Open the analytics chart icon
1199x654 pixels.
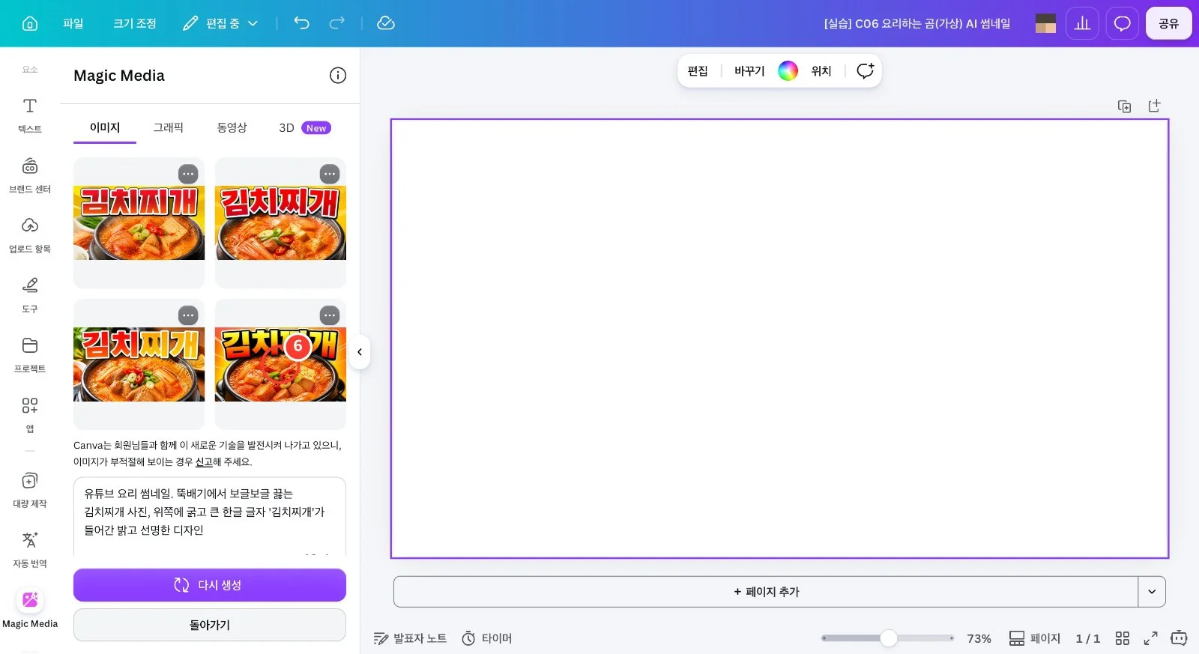point(1082,23)
